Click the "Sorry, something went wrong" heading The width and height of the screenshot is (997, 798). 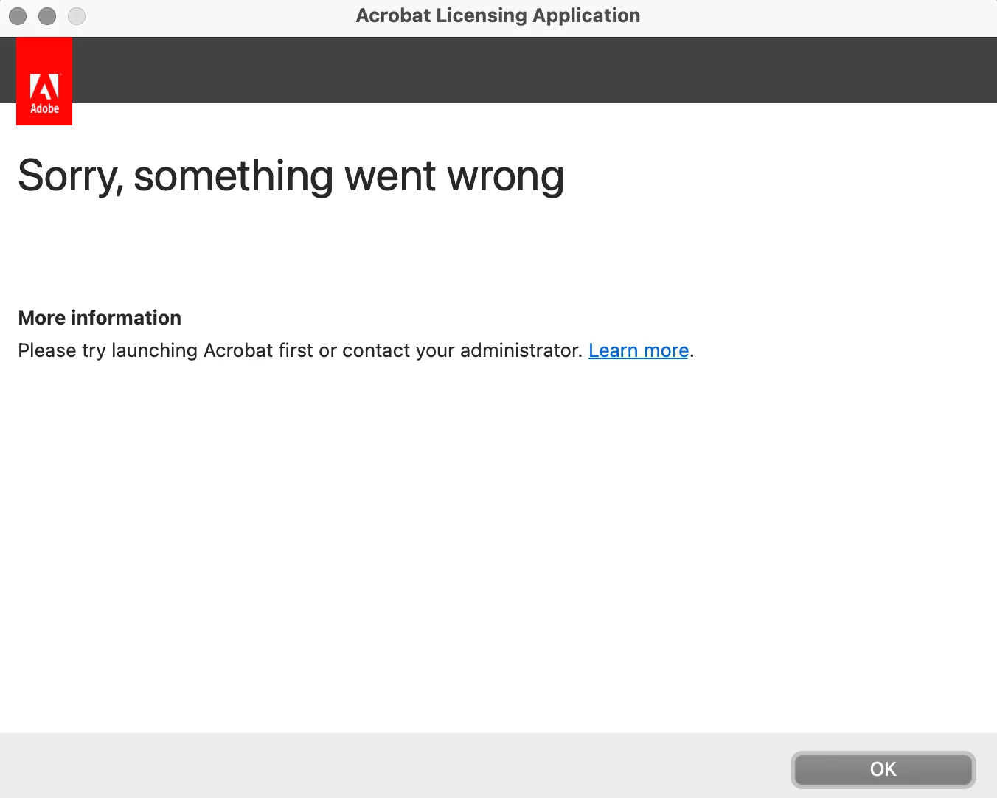(291, 176)
